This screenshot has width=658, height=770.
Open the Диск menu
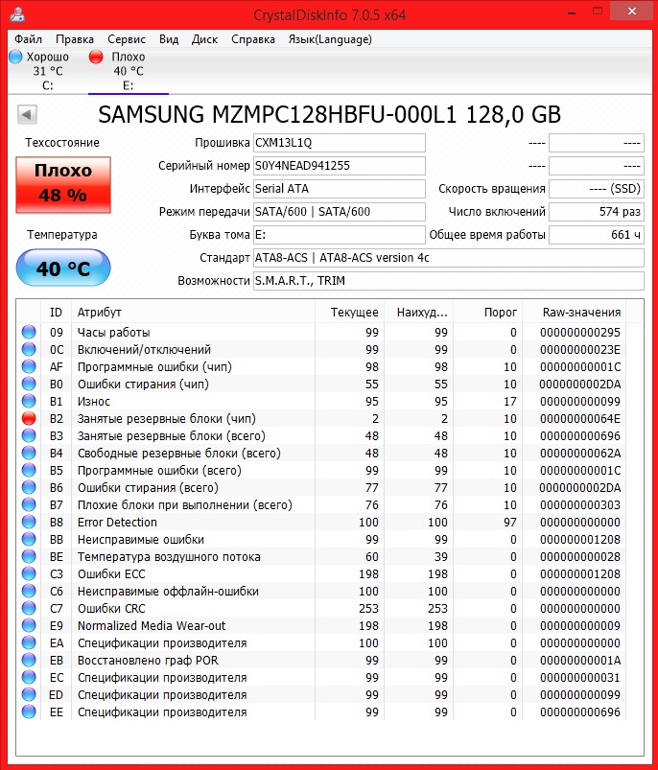(x=204, y=39)
